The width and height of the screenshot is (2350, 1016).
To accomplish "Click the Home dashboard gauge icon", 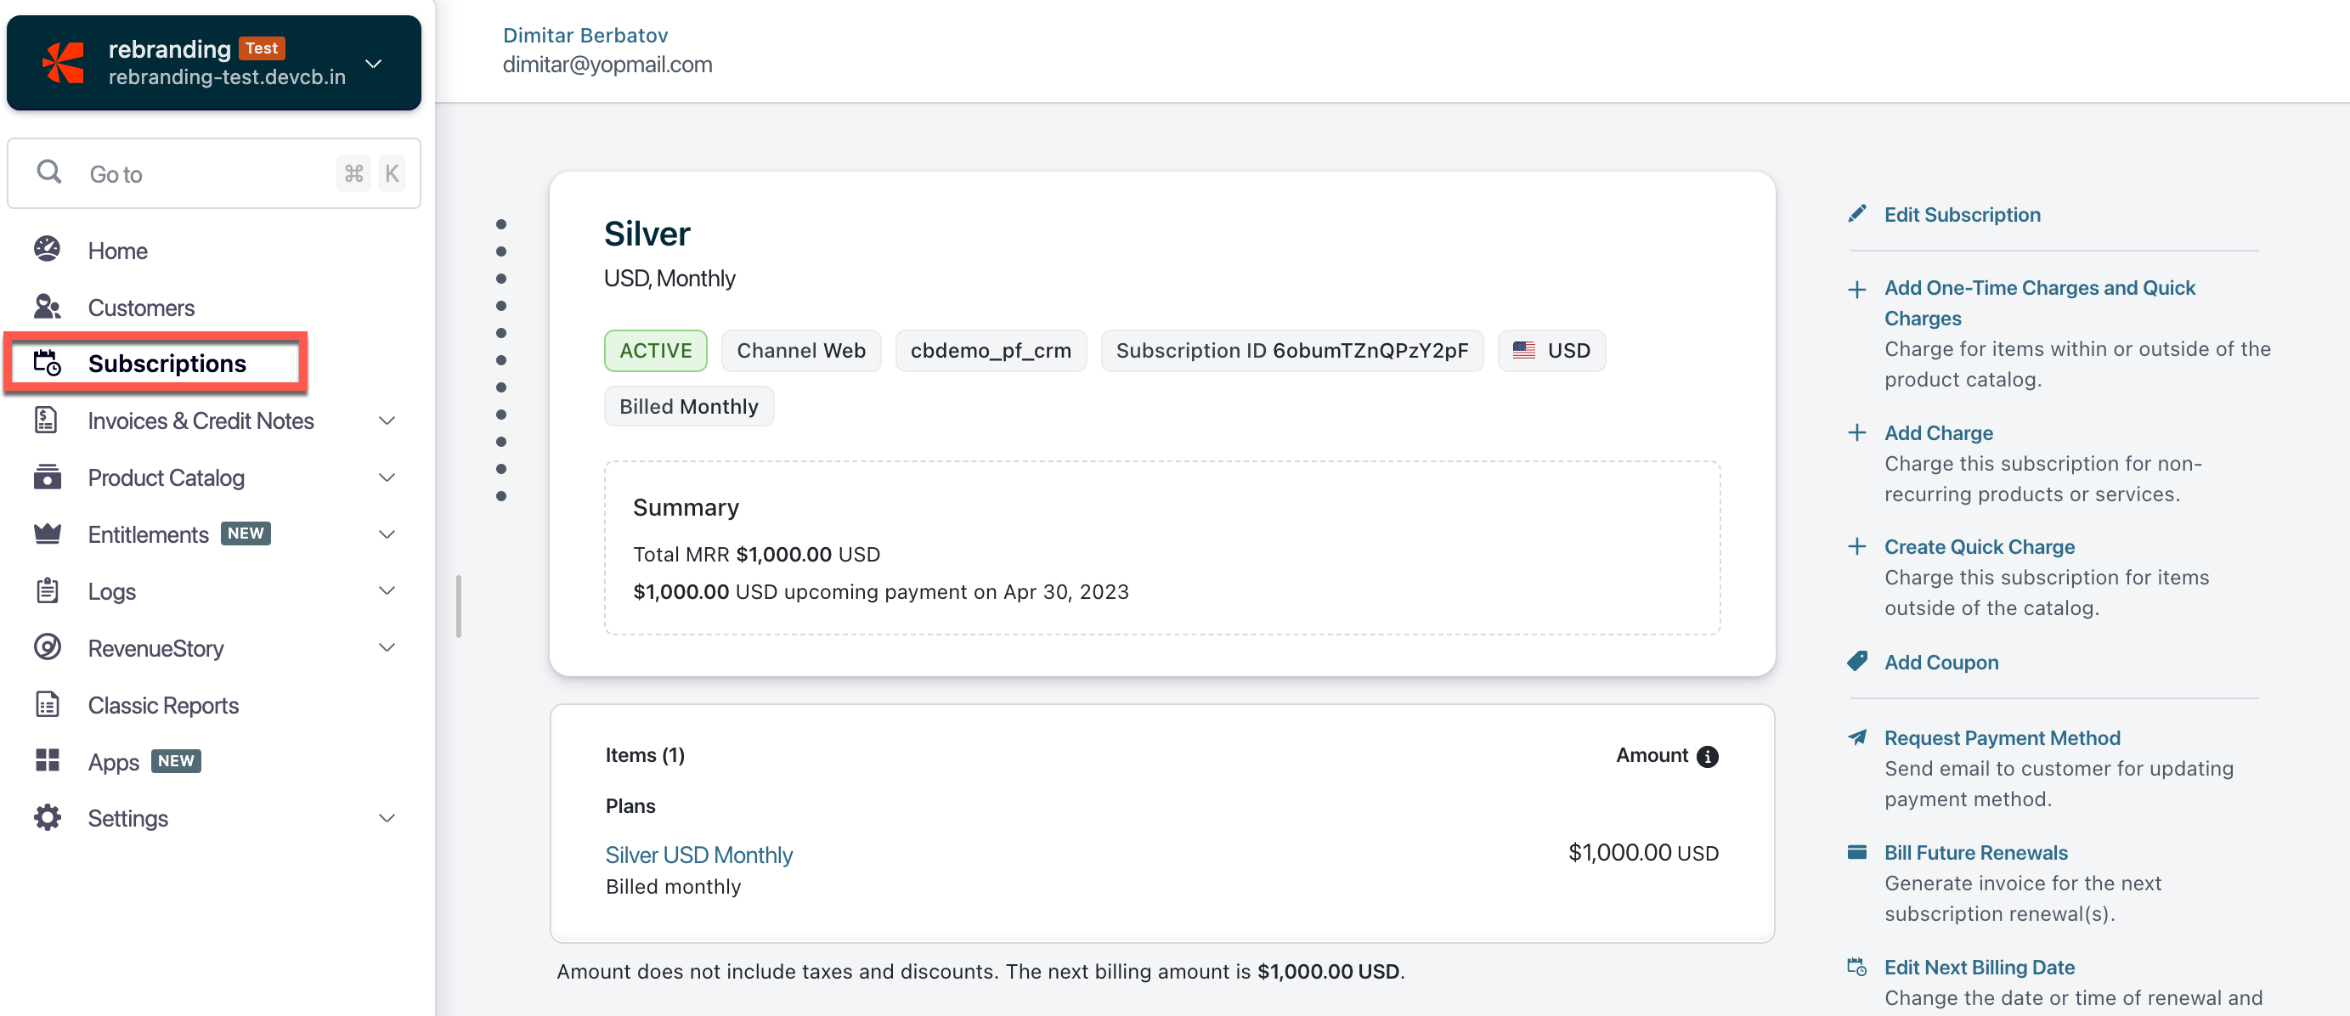I will [x=48, y=249].
